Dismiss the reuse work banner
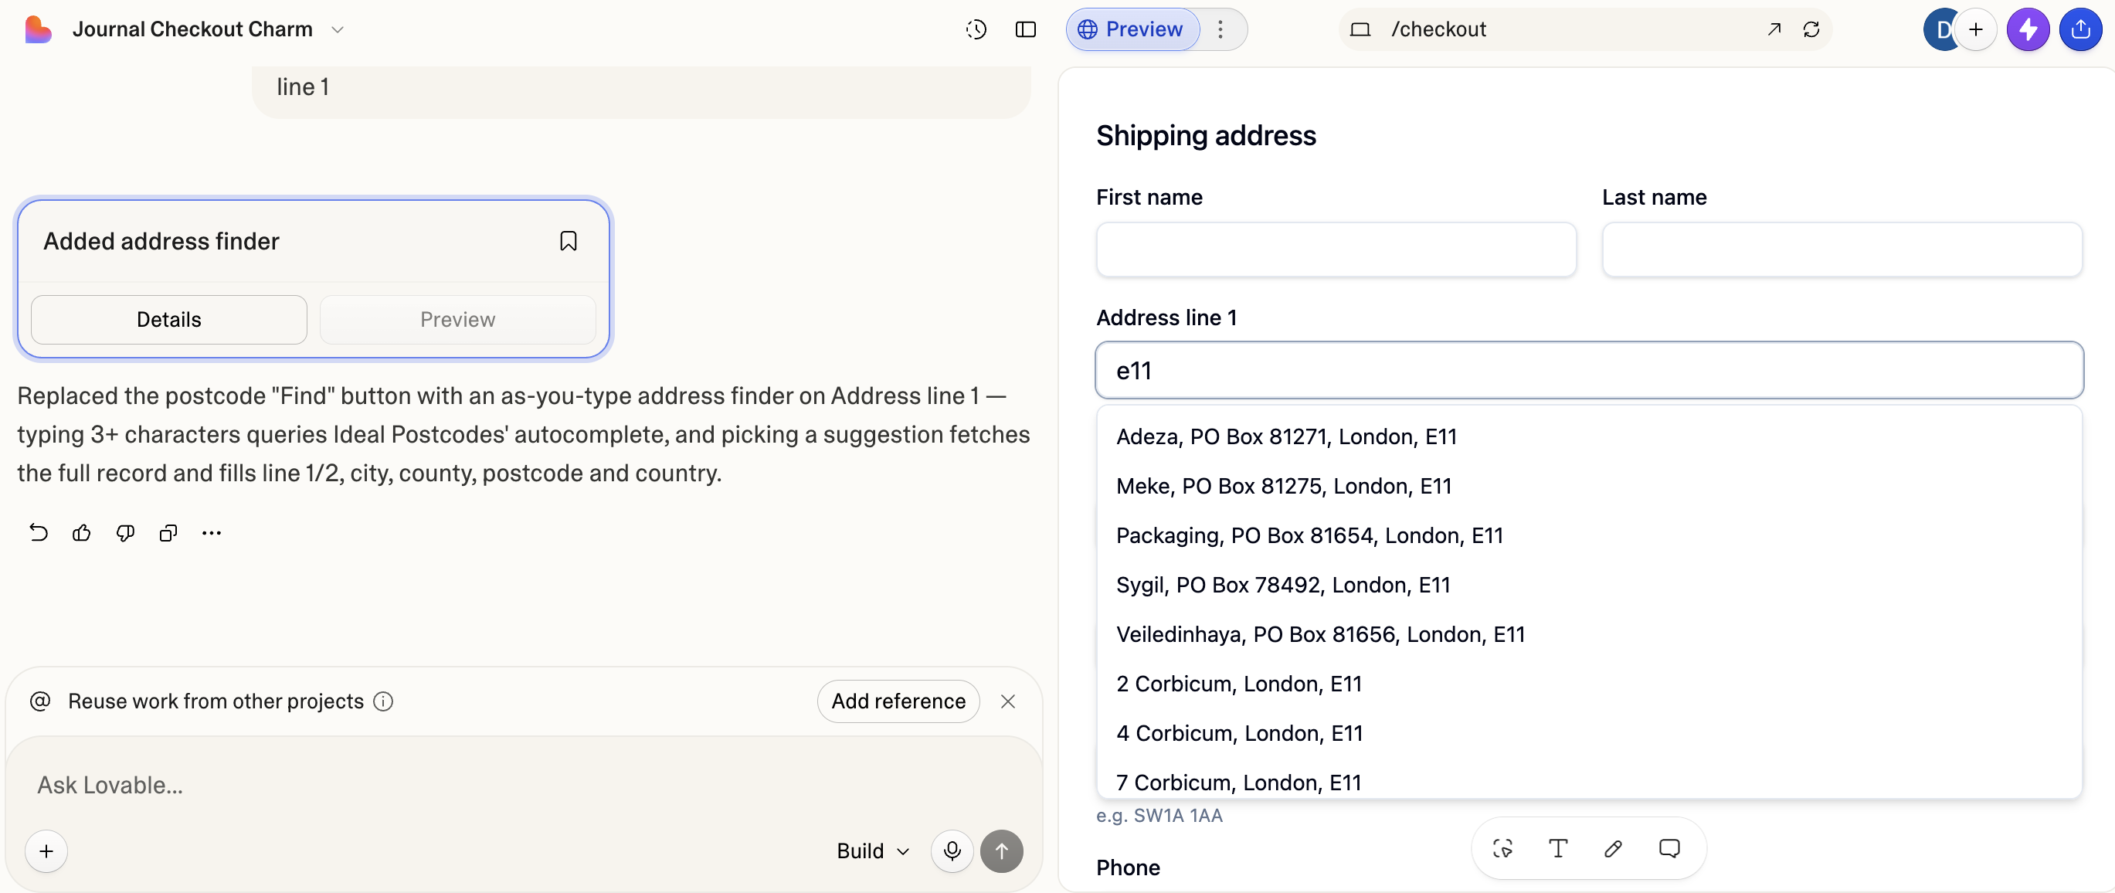2115x893 pixels. [1008, 701]
